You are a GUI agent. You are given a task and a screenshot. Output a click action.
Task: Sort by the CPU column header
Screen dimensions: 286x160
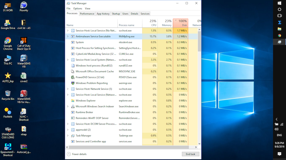click(150, 23)
